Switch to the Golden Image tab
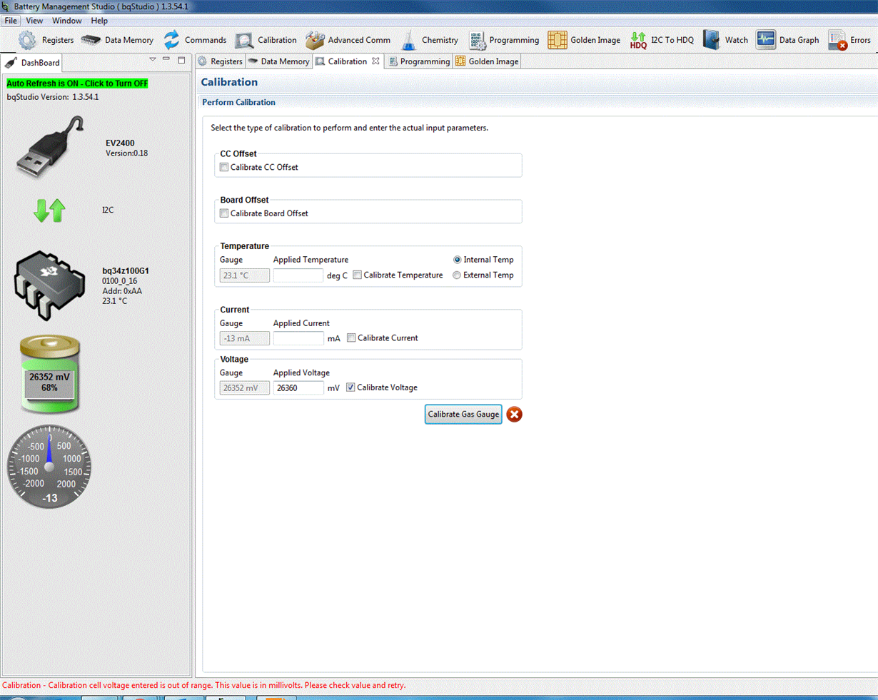The height and width of the screenshot is (700, 878). pyautogui.click(x=488, y=61)
